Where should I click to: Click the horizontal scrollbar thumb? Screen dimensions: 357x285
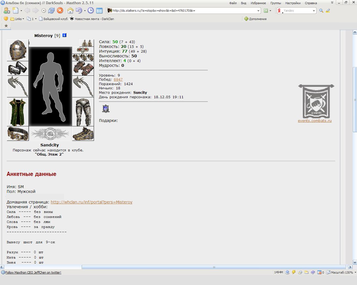click(214, 267)
